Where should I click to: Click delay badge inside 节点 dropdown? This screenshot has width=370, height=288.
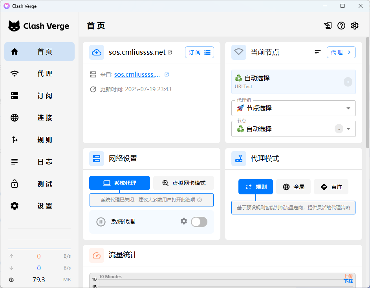click(339, 129)
